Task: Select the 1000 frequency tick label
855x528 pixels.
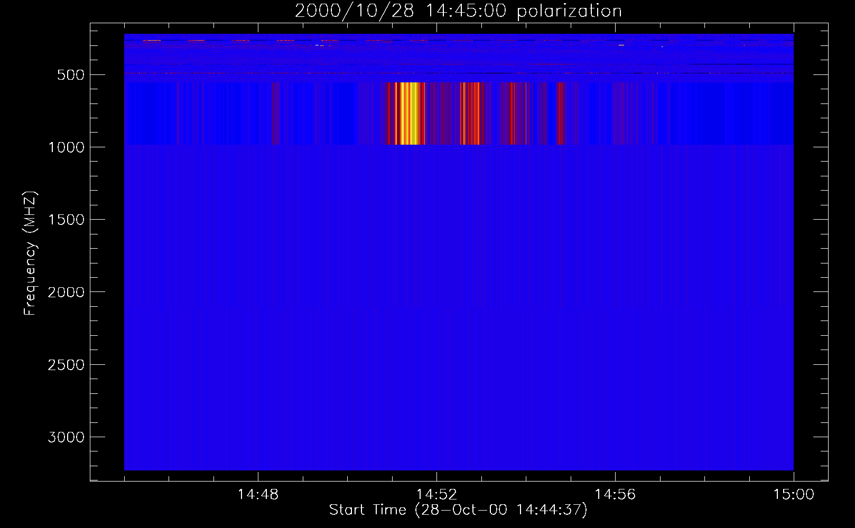Action: 66,147
